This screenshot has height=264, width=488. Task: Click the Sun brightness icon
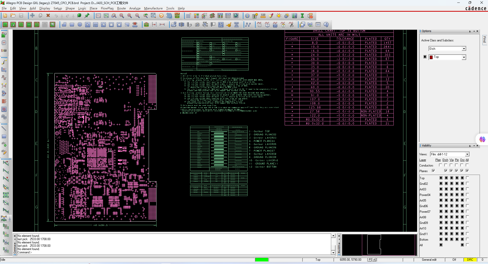(279, 16)
